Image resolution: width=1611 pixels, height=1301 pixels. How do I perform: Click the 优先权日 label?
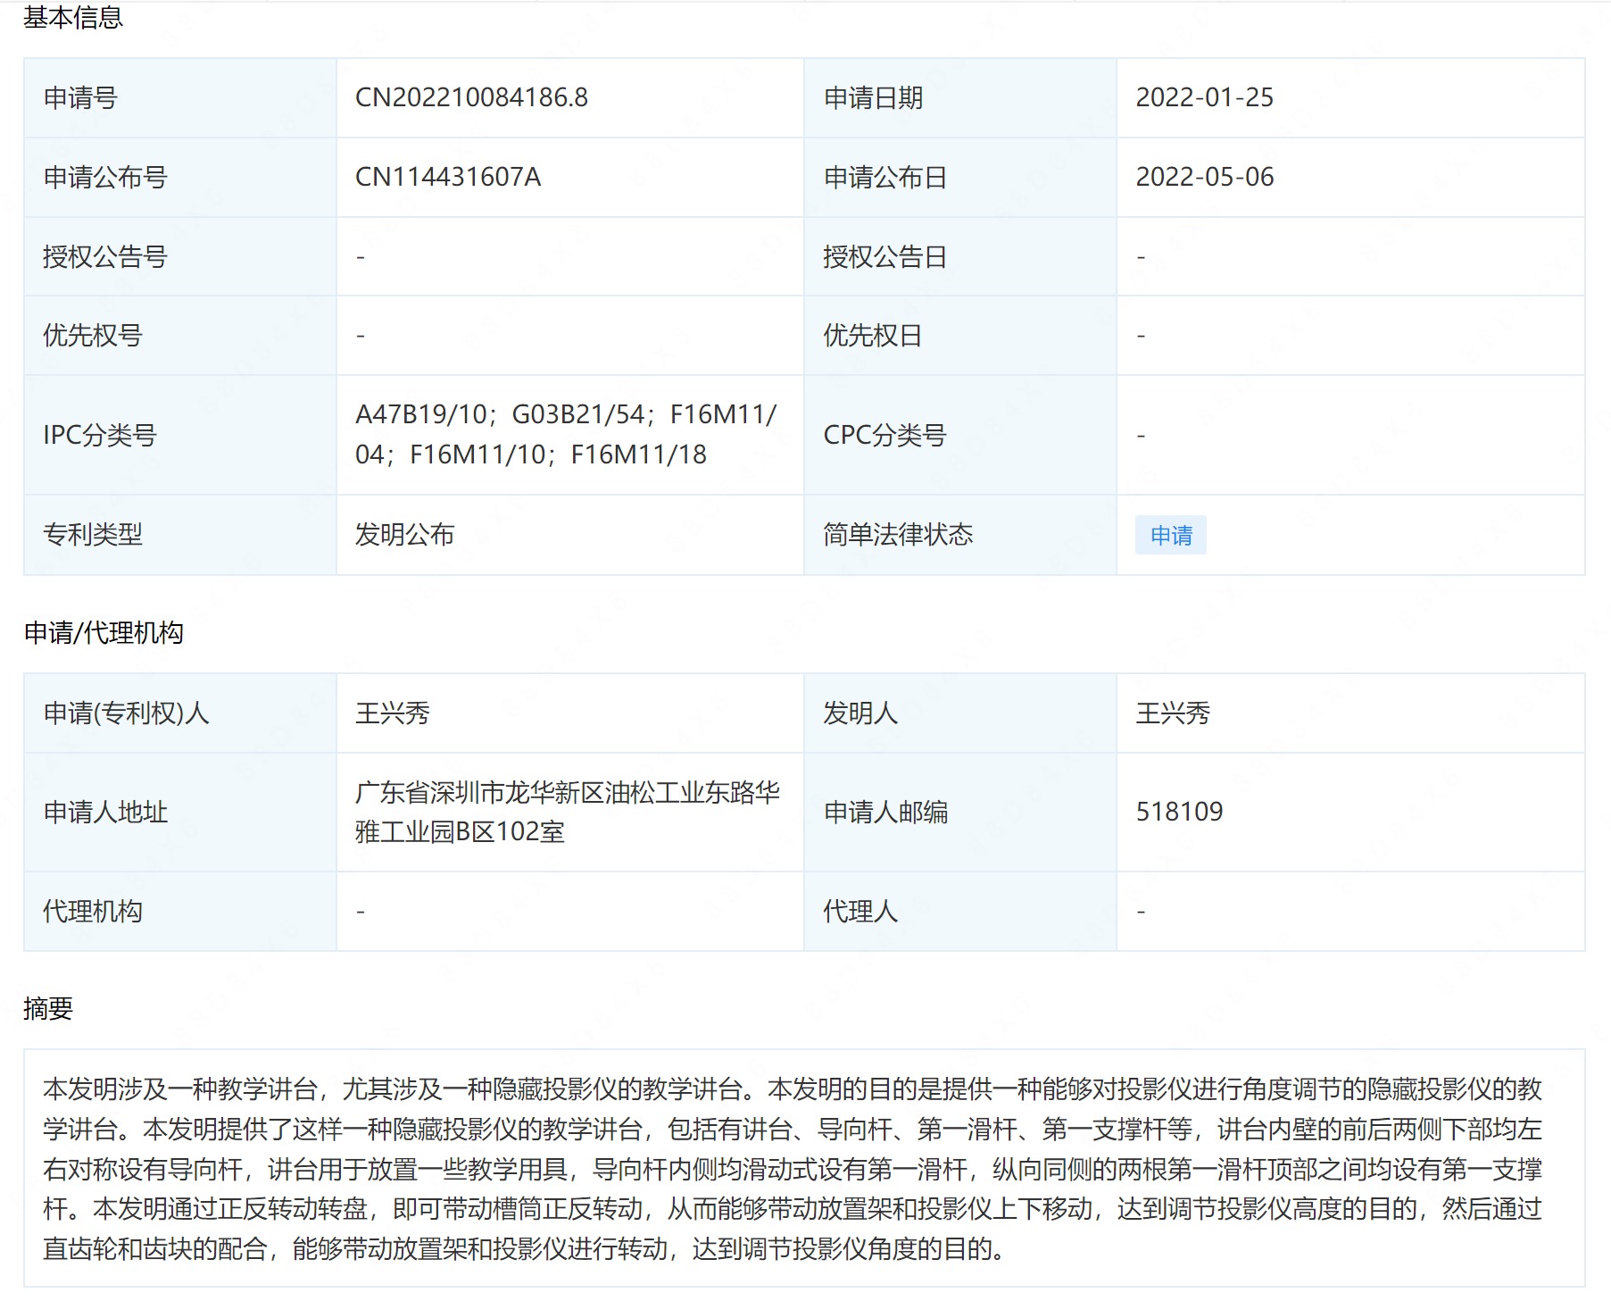[x=872, y=335]
